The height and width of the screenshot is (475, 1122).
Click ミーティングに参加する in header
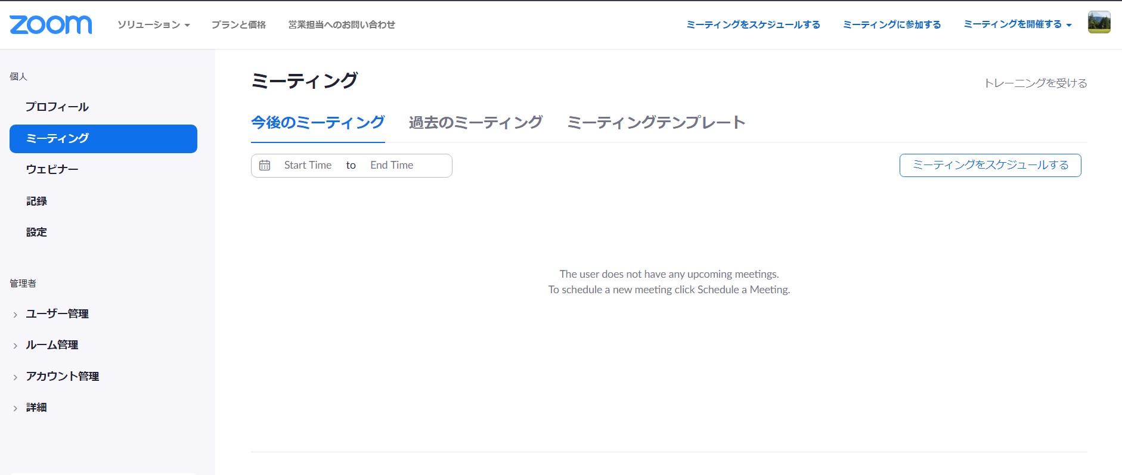[x=891, y=24]
